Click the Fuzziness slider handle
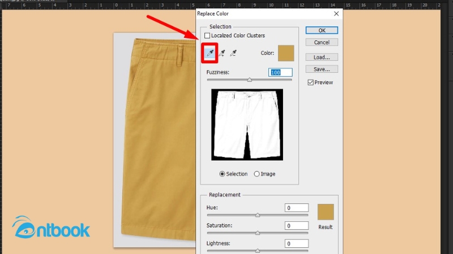Image resolution: width=453 pixels, height=254 pixels. [250, 80]
